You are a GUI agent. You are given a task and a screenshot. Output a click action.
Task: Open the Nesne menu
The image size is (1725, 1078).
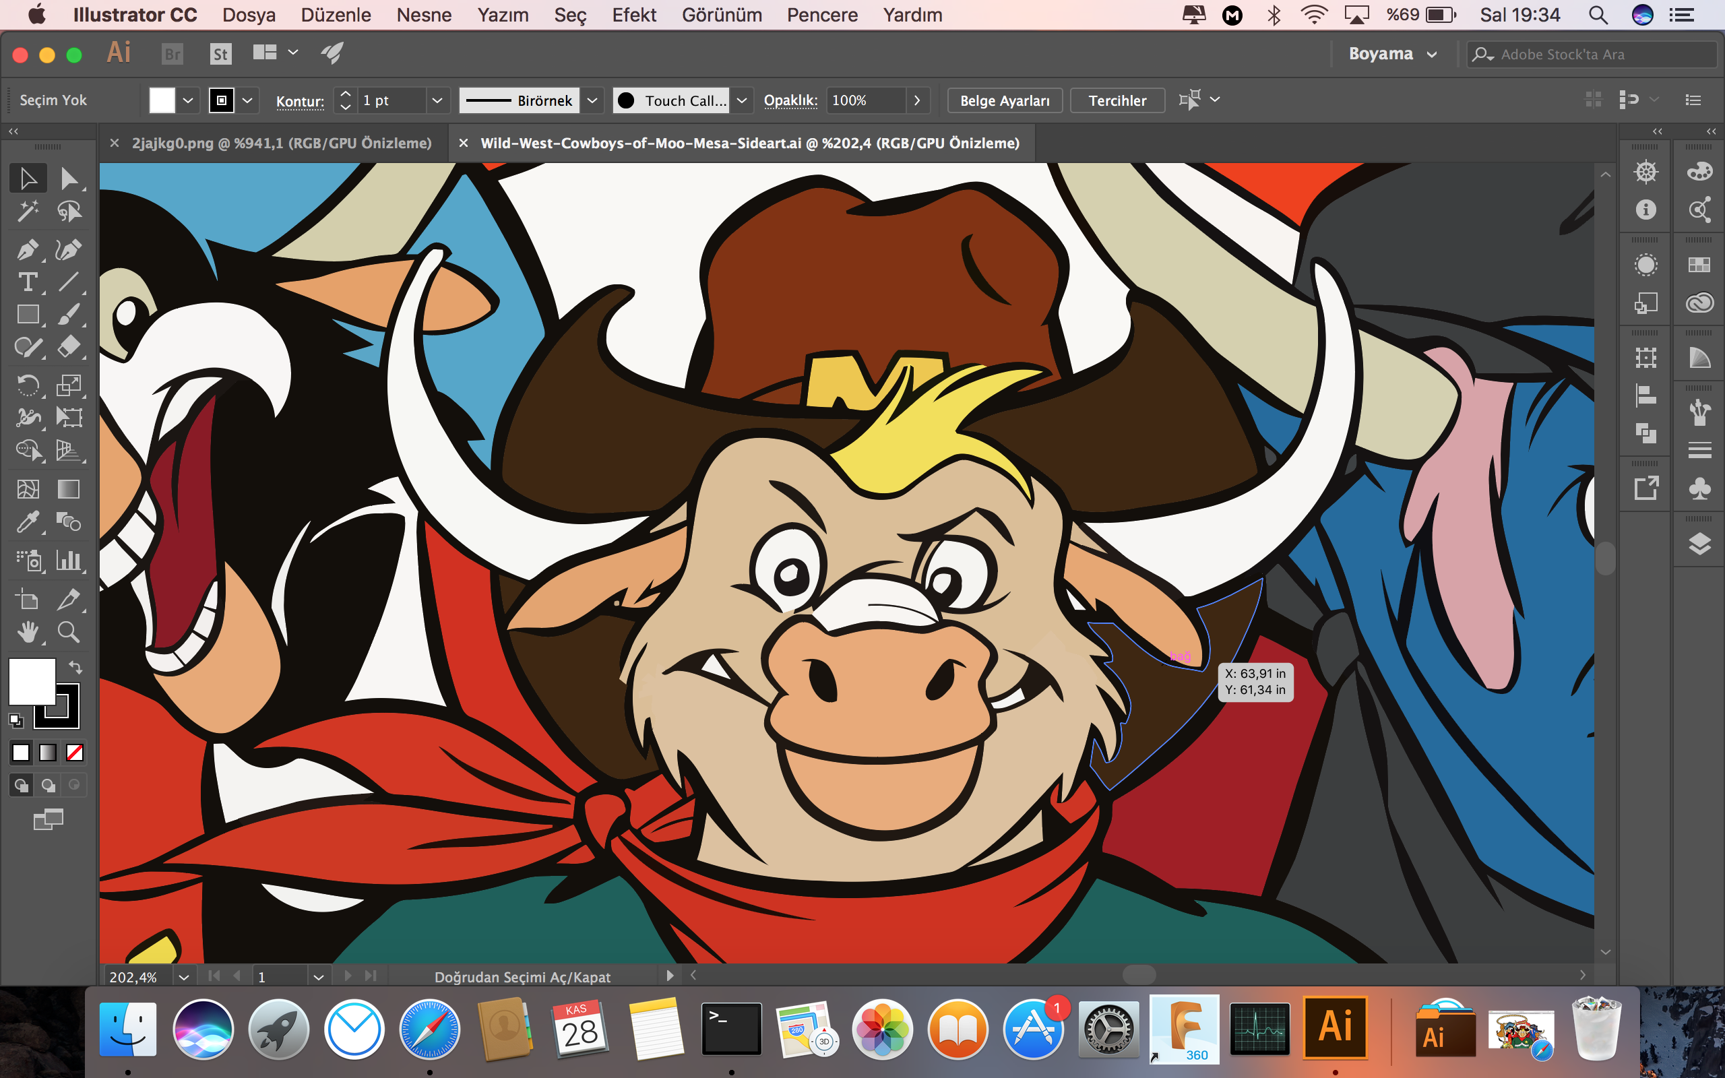pyautogui.click(x=424, y=15)
